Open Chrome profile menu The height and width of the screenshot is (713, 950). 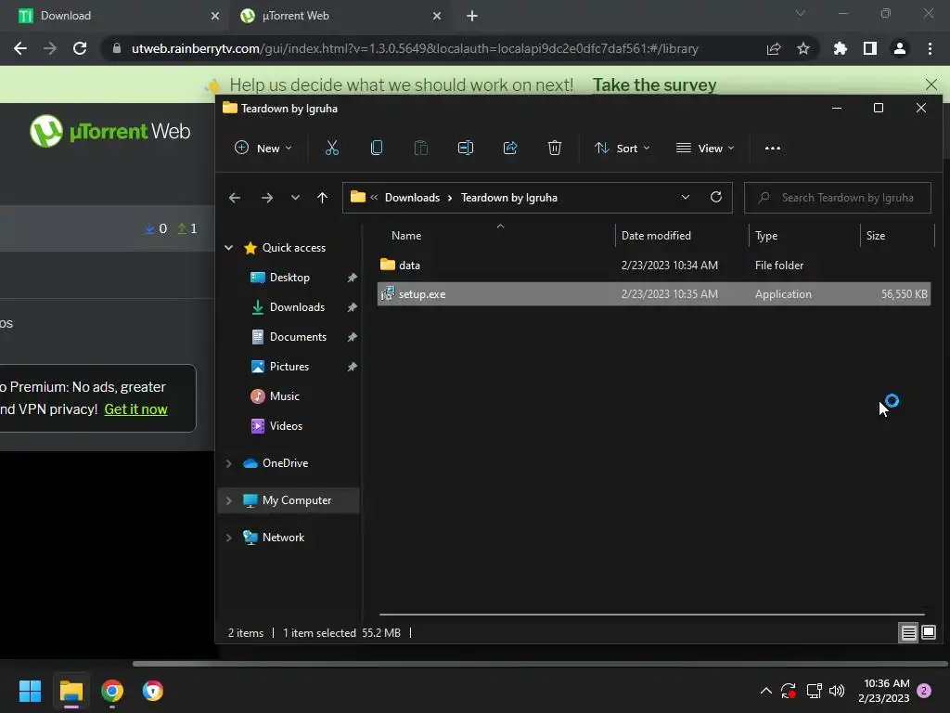point(900,48)
